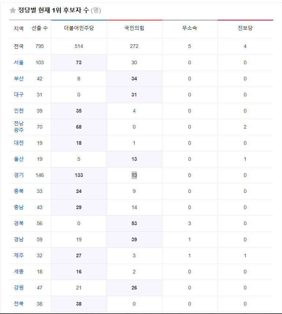
Task: Open the 세종 region link
Action: [19, 272]
